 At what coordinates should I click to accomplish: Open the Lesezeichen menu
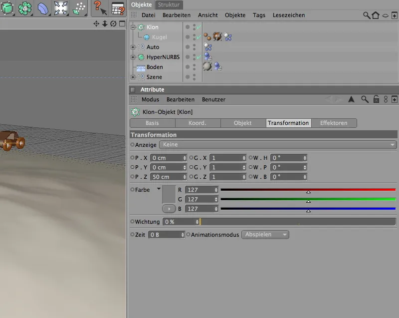tap(288, 15)
